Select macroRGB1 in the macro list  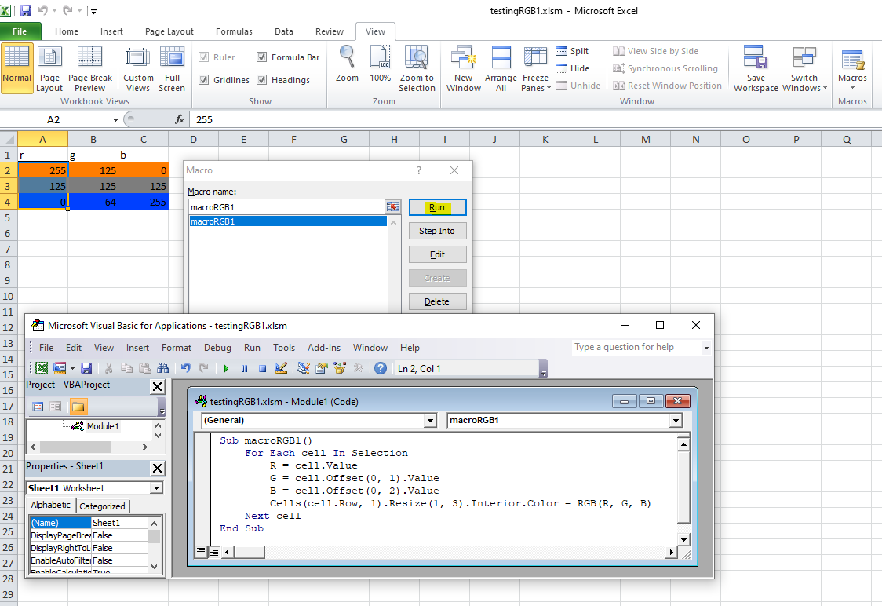click(288, 221)
